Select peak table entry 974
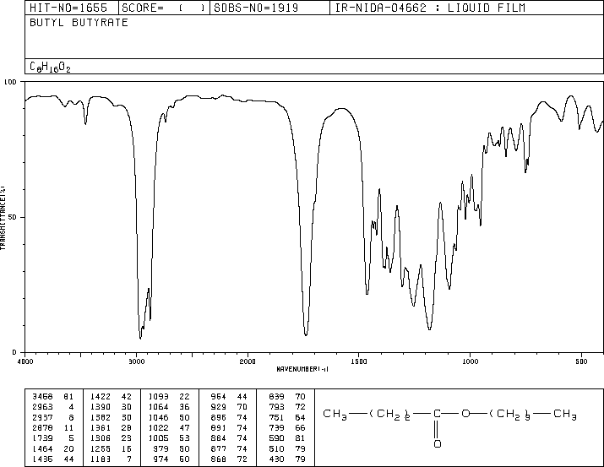This screenshot has width=604, height=467. tap(171, 459)
